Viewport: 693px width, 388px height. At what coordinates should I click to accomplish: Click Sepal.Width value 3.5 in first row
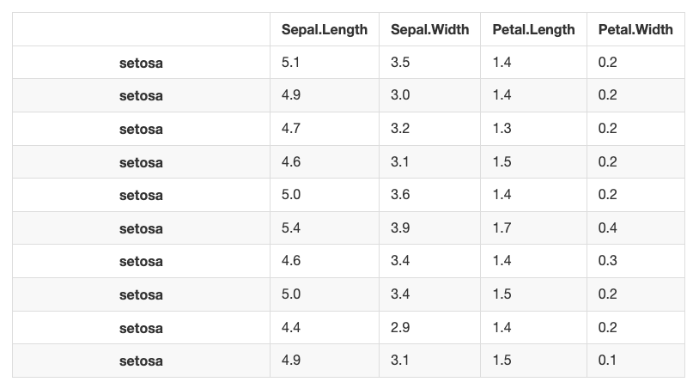coord(429,63)
